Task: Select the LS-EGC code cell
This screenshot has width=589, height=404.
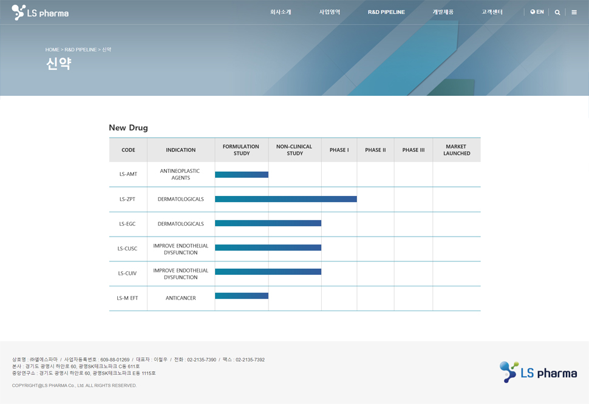Action: point(128,224)
